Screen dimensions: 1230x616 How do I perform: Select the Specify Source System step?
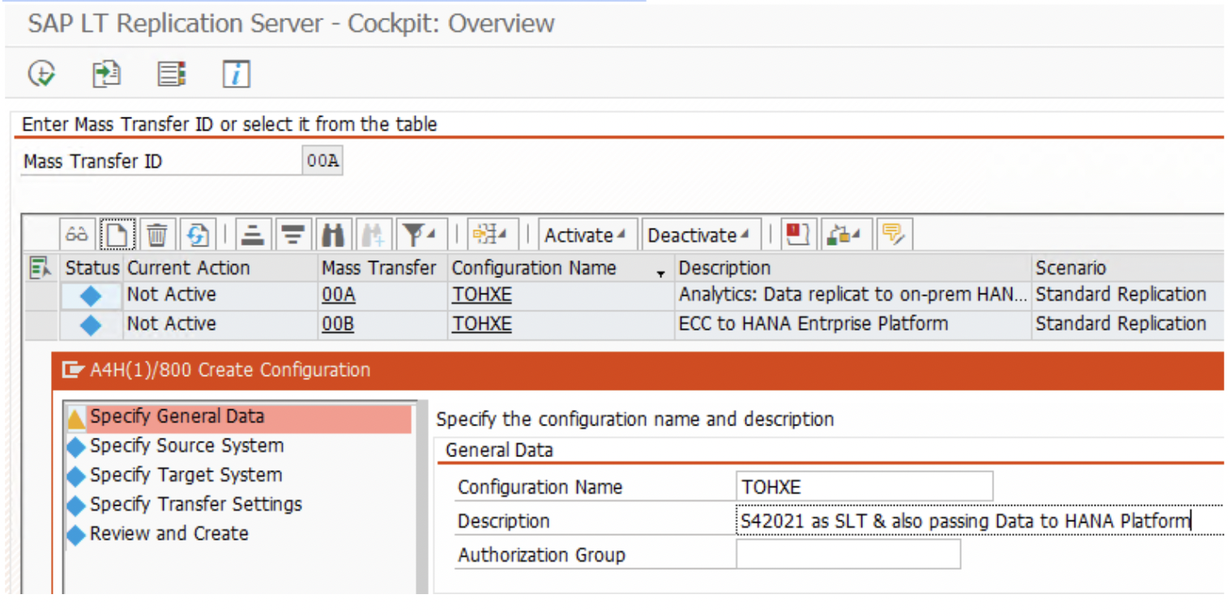186,446
